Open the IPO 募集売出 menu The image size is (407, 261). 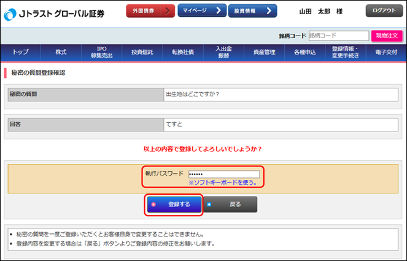pos(102,52)
